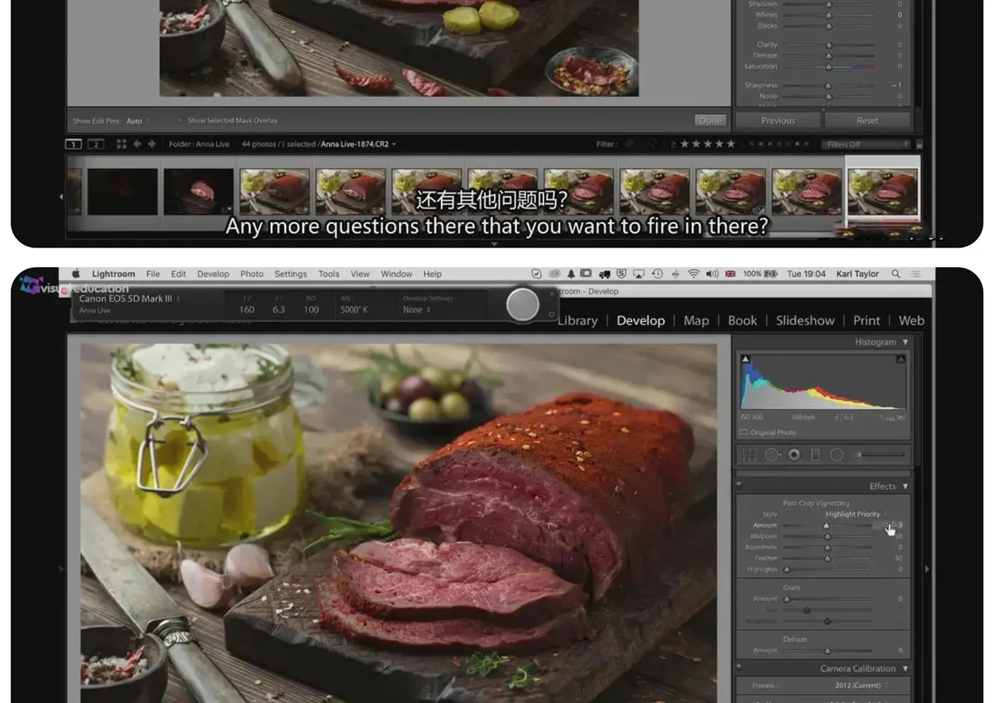This screenshot has height=703, width=994.
Task: Select the Graduated Filter tool icon
Action: click(815, 455)
